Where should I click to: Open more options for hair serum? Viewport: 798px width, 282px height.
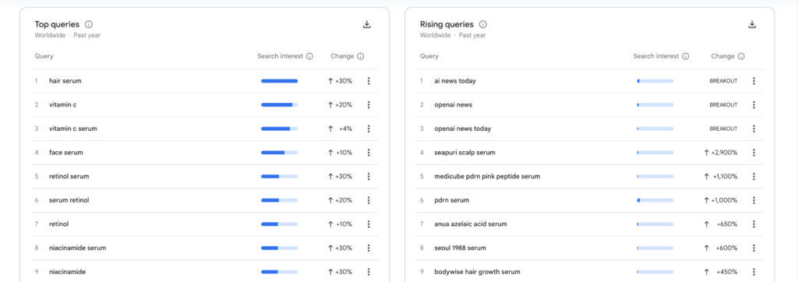pos(369,81)
